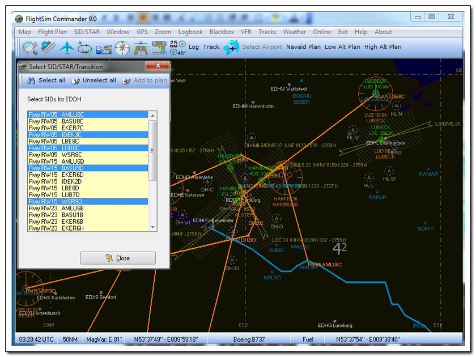Click the High Alt Plan toolbar button

click(x=383, y=47)
